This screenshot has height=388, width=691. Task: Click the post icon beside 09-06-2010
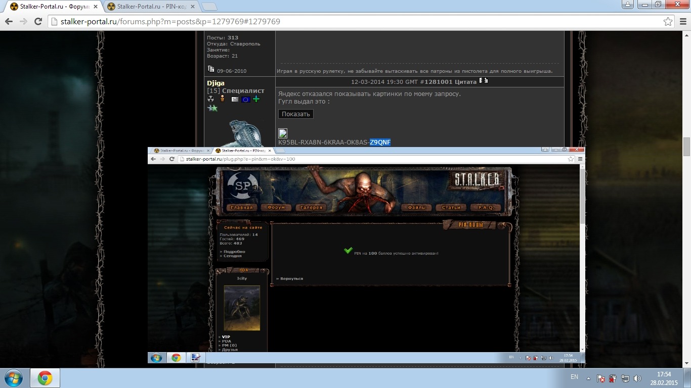211,69
